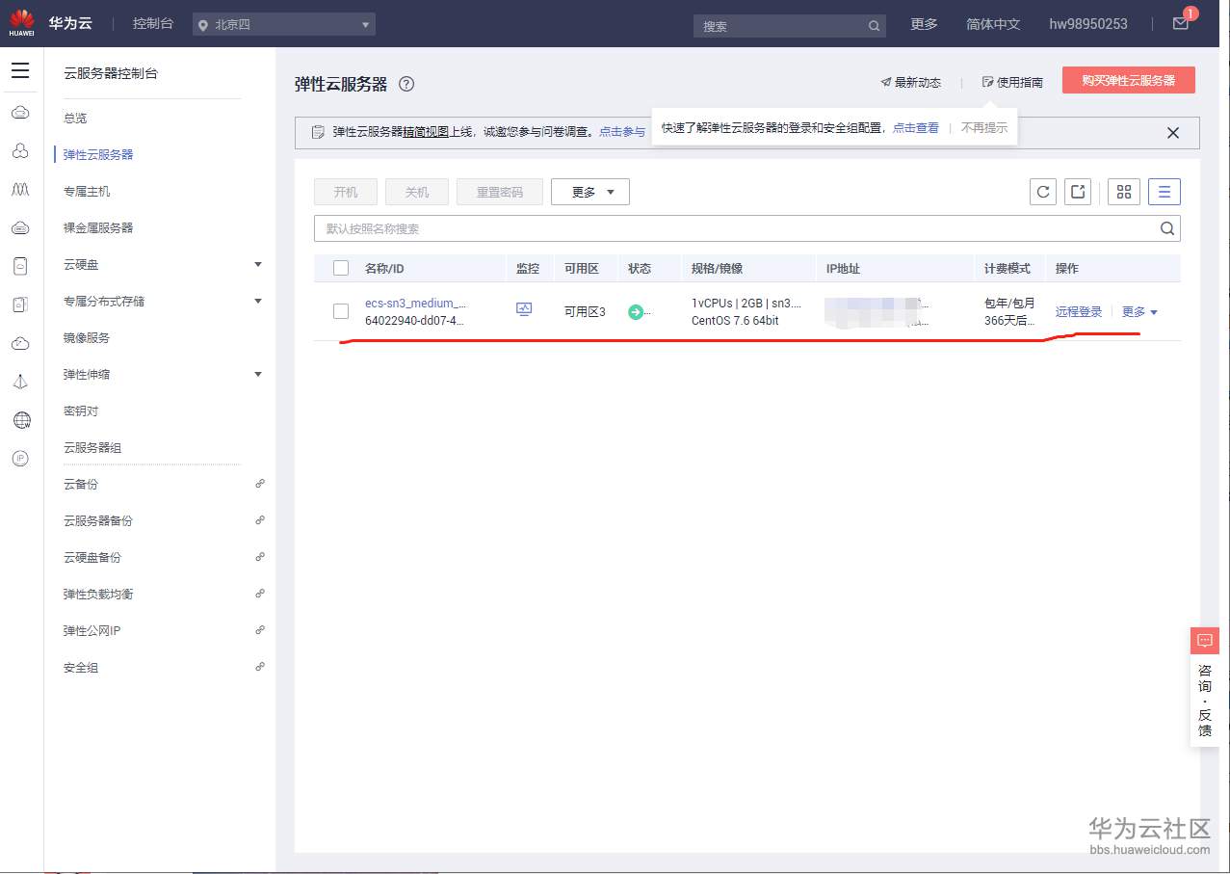Expand the 弹性伸缩 menu arrow
Screen dimensions: 1230x874
click(x=258, y=374)
